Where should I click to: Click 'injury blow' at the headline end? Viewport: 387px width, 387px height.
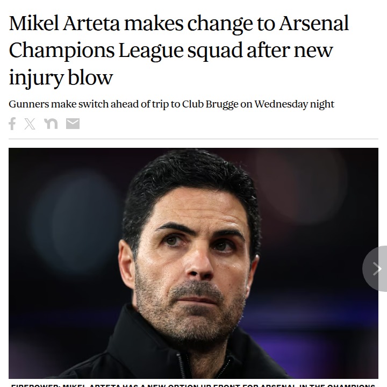point(61,76)
